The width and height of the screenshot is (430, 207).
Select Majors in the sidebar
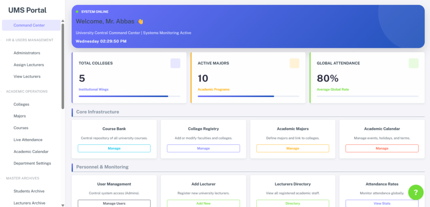[20, 116]
